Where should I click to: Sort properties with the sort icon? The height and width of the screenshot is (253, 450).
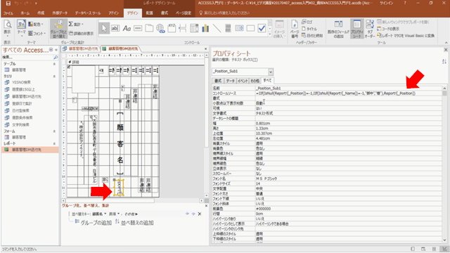tap(444, 61)
